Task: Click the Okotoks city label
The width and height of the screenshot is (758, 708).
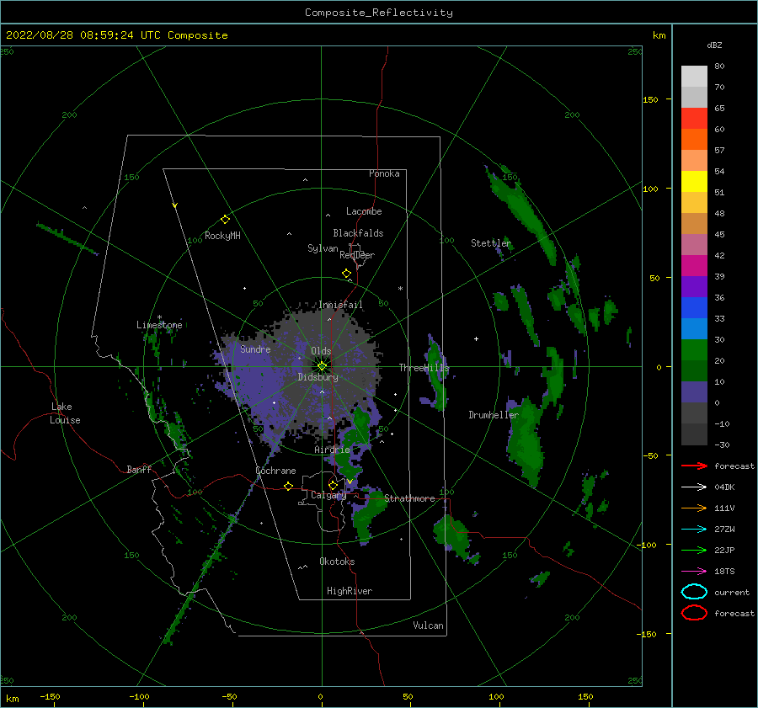Action: 337,562
